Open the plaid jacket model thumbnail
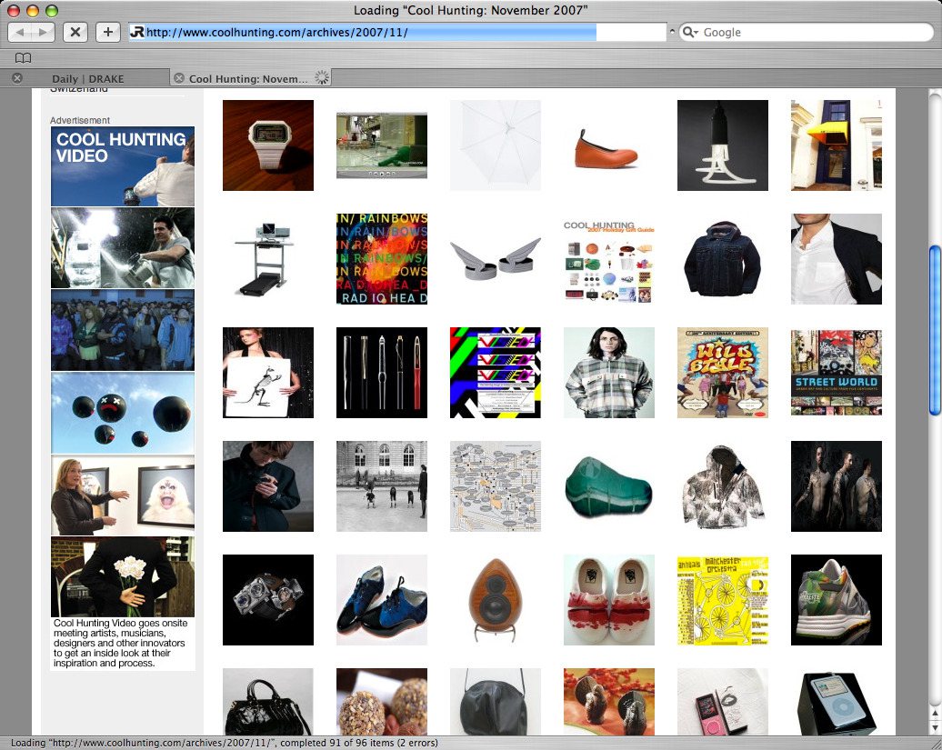 point(608,373)
